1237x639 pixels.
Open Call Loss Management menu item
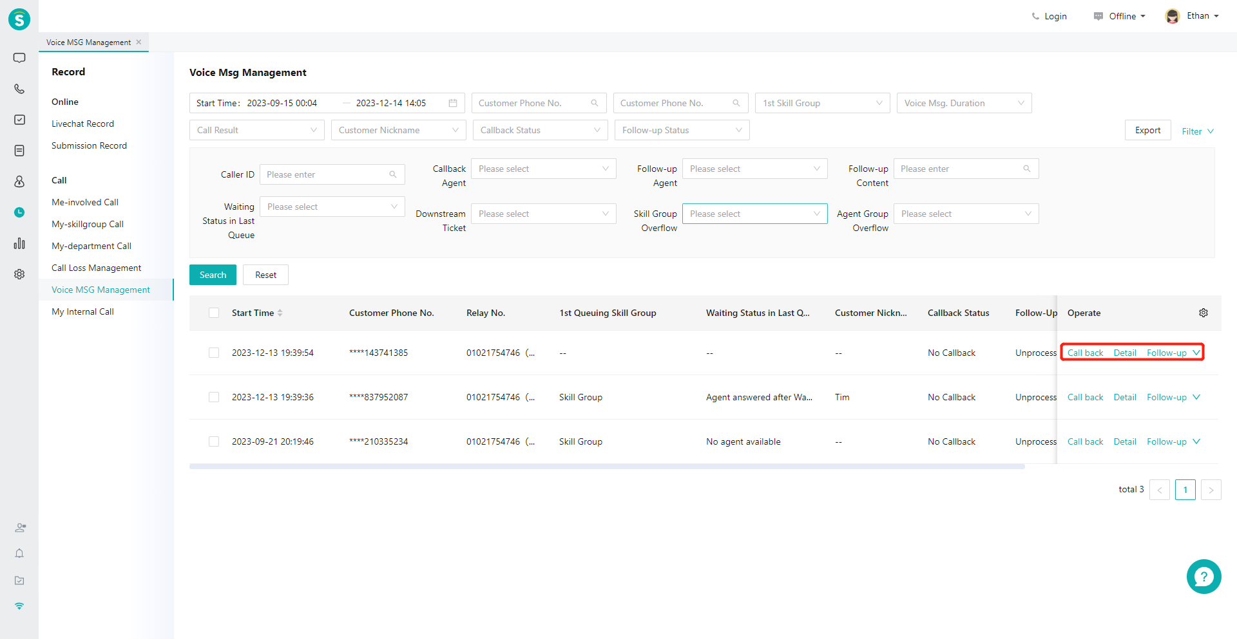(97, 268)
